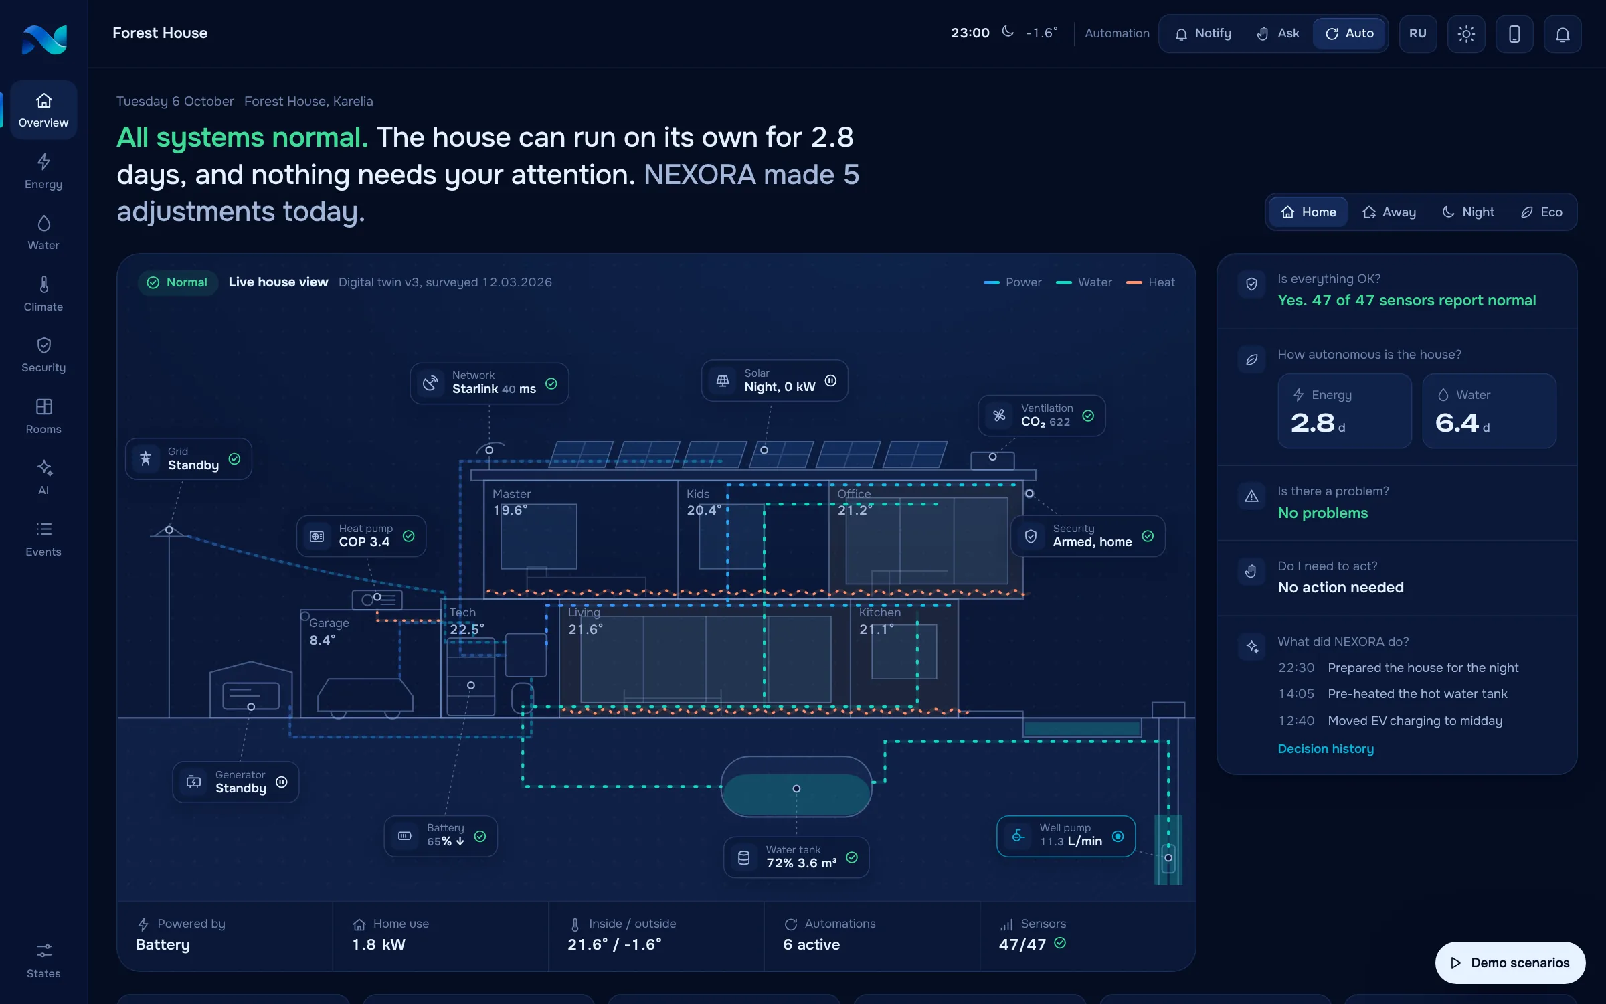The height and width of the screenshot is (1004, 1606).
Task: Switch house mode to Eco
Action: 1541,212
